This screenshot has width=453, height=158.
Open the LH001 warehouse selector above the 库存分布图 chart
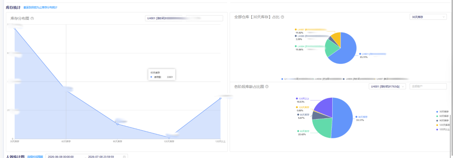[x=164, y=18]
